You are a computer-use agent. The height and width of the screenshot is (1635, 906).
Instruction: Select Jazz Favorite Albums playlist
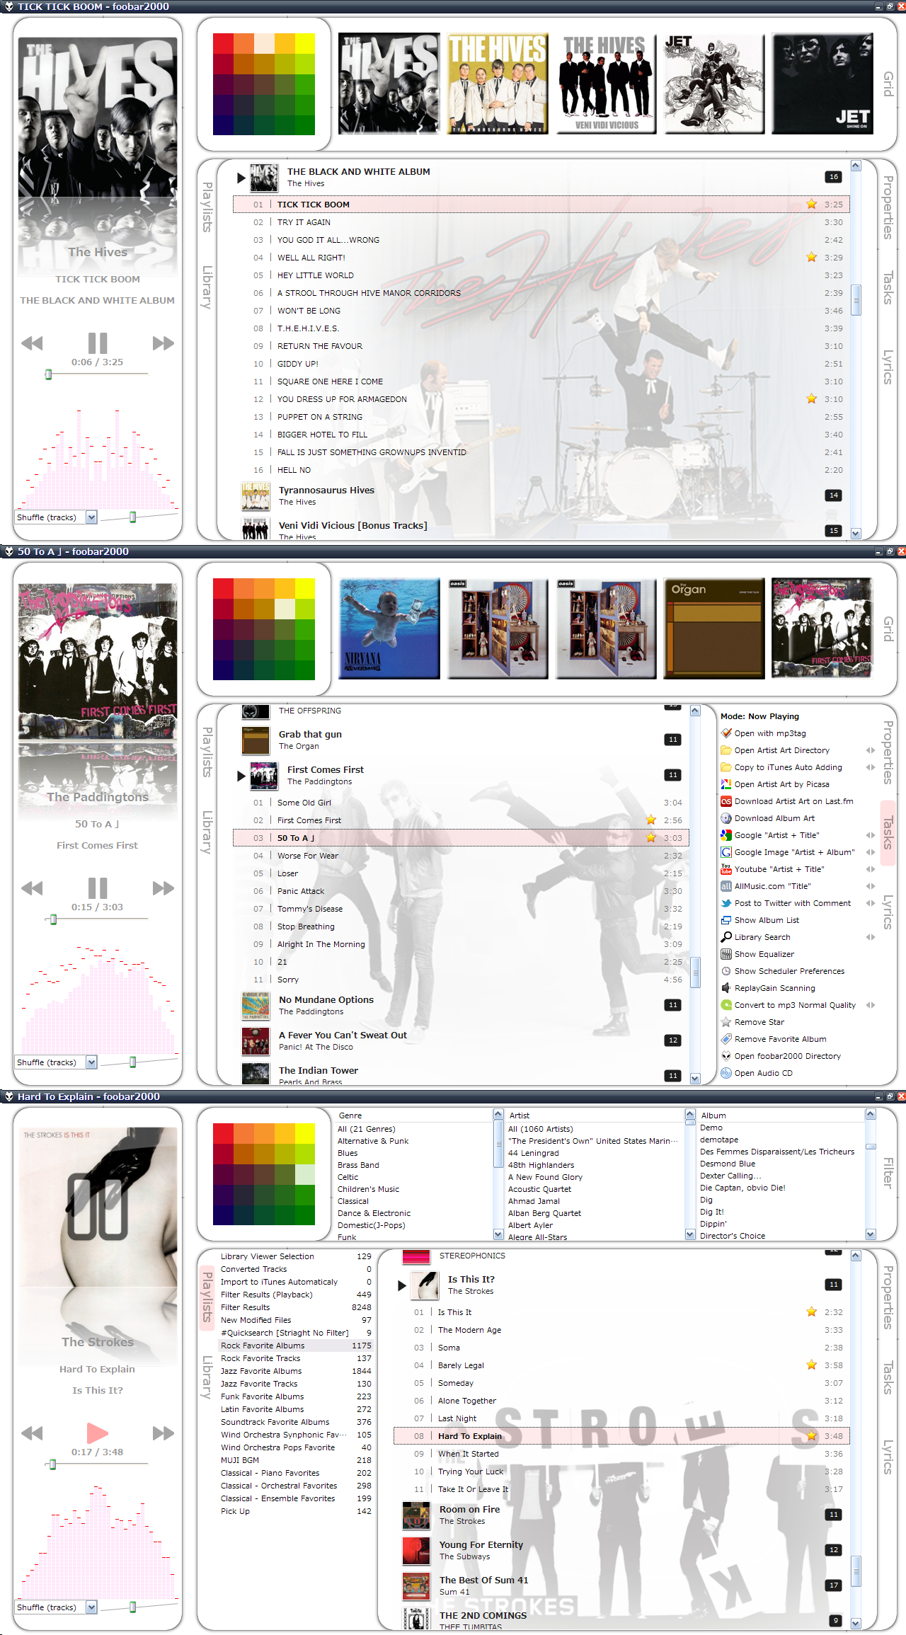(x=296, y=1371)
